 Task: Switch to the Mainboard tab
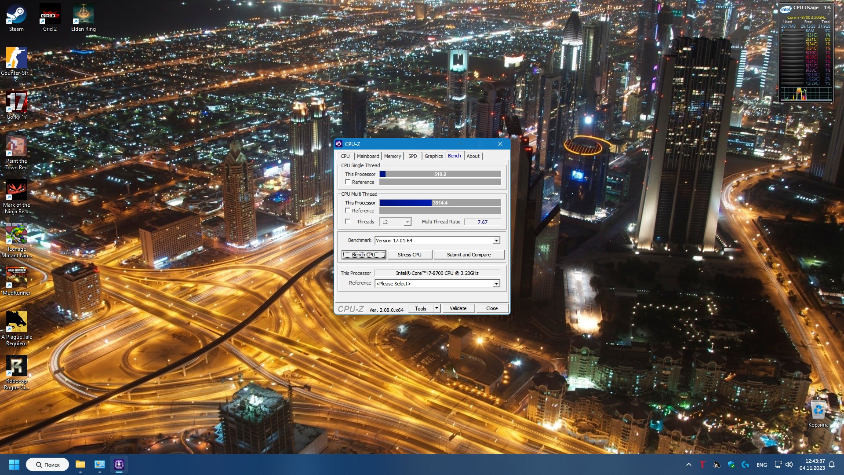(367, 156)
